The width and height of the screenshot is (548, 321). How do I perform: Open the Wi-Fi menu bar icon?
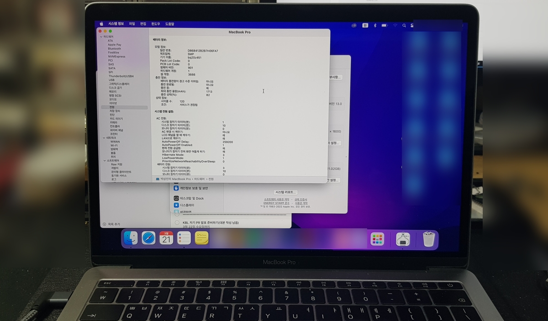395,25
